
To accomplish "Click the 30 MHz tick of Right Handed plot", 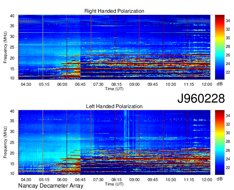I will [x=12, y=36].
